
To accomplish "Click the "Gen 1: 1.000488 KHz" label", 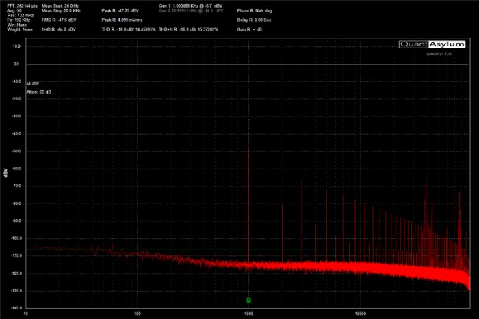I will tap(191, 5).
